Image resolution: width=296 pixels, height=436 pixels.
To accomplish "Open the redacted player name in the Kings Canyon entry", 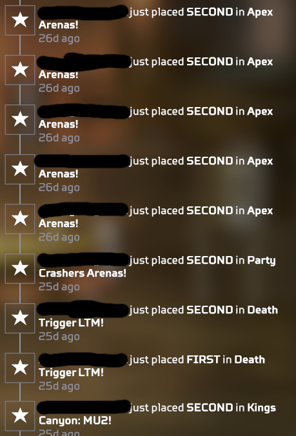I will [x=83, y=408].
